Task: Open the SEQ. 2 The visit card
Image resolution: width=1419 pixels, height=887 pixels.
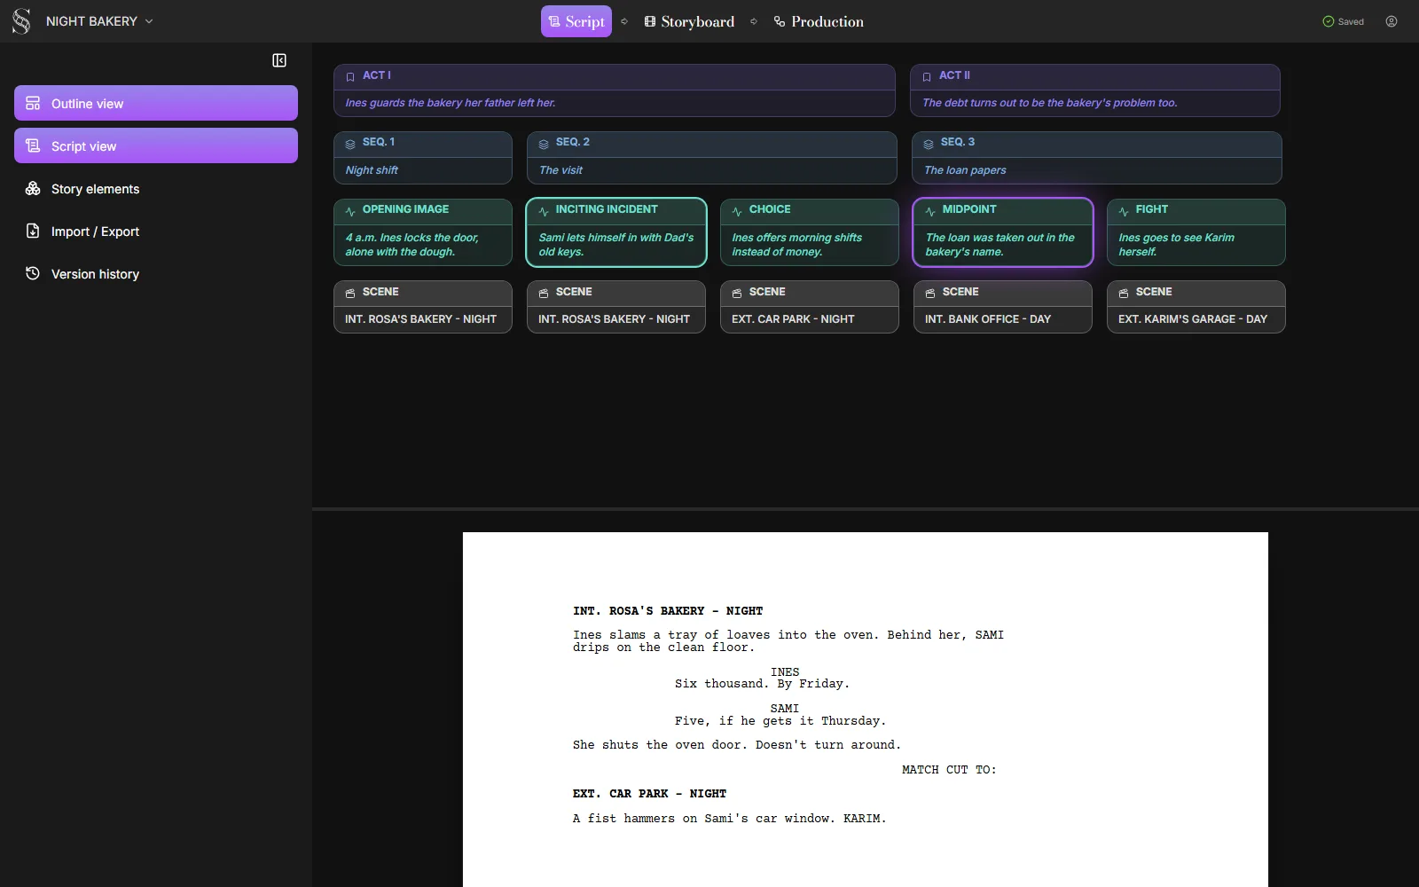Action: pos(712,158)
